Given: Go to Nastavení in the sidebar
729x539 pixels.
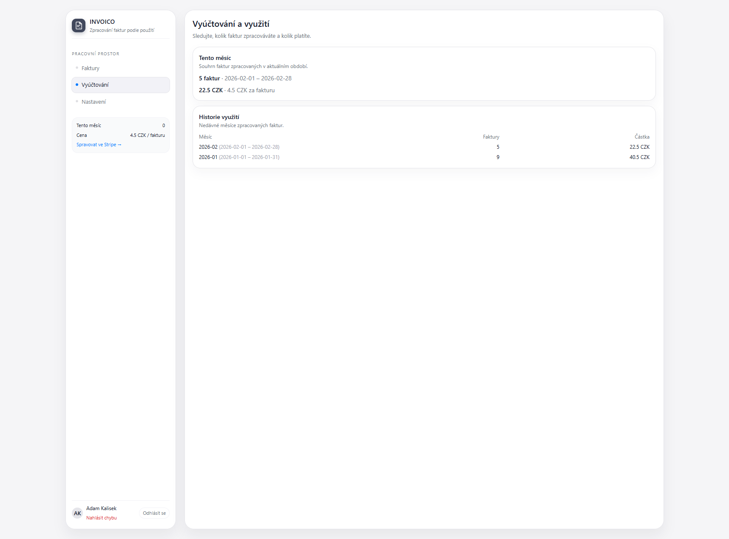Looking at the screenshot, I should click(94, 102).
